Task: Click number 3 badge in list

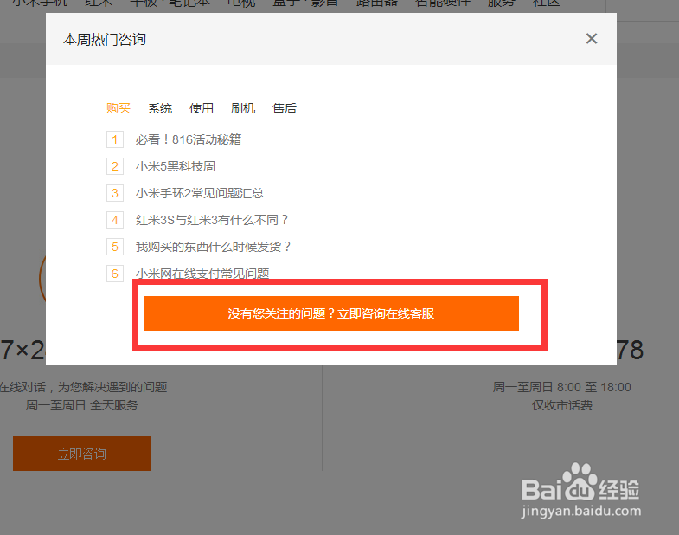Action: click(115, 193)
